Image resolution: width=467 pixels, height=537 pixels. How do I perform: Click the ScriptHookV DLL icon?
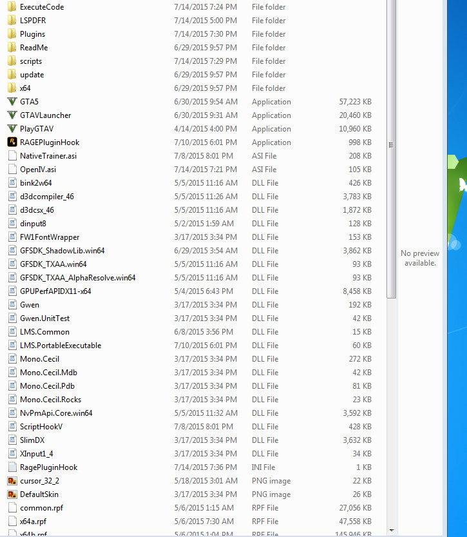(x=12, y=426)
